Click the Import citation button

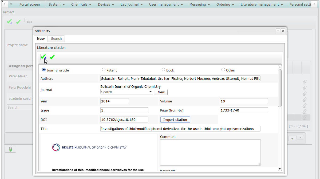(175, 120)
